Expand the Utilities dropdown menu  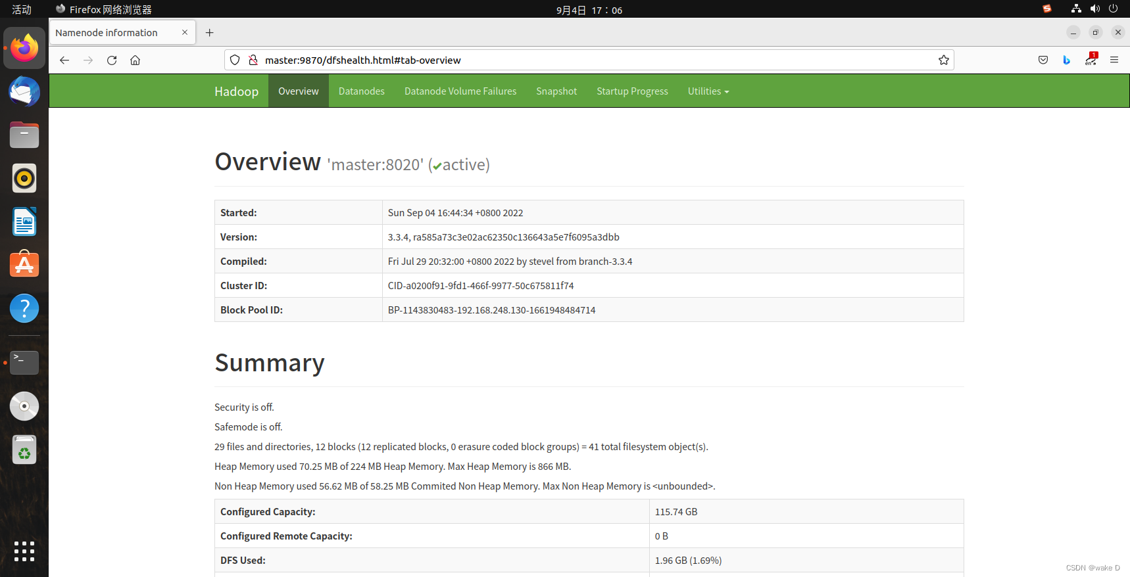tap(708, 91)
